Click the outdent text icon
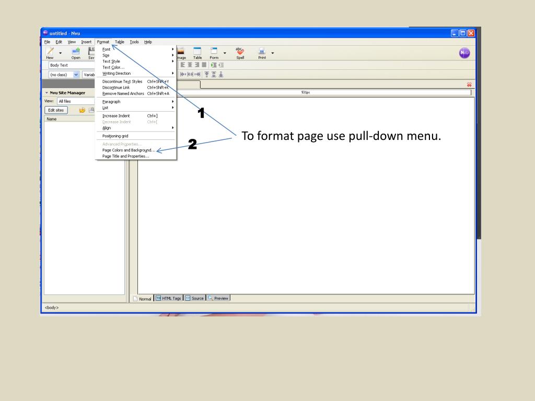Image resolution: width=535 pixels, height=401 pixels. (x=221, y=65)
